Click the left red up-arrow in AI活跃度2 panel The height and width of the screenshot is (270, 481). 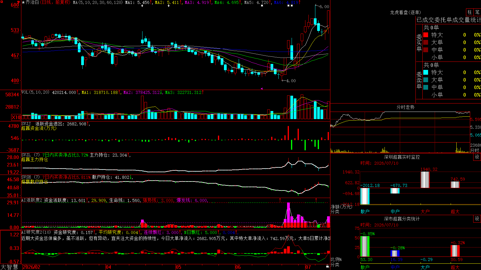[x=280, y=199]
